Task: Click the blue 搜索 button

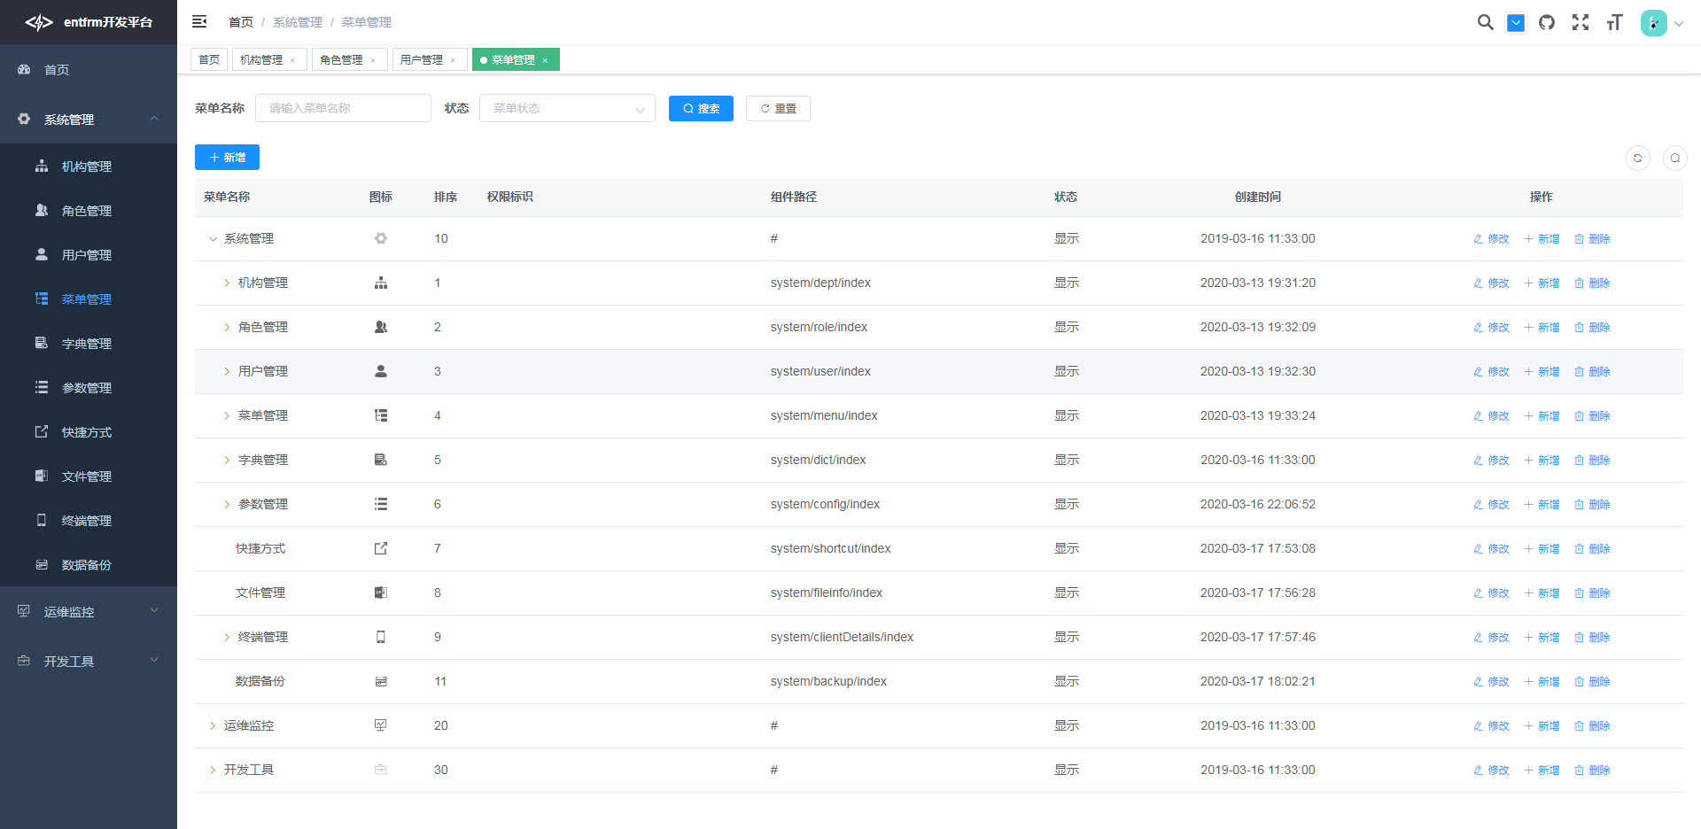Action: coord(701,108)
